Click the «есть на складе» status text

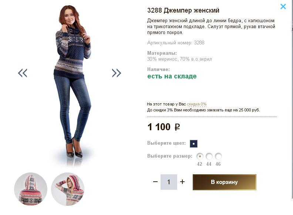pos(172,77)
